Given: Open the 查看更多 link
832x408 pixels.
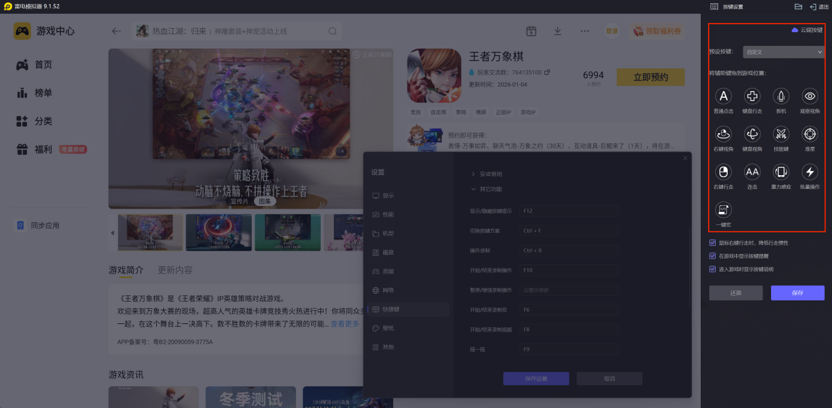Looking at the screenshot, I should 345,324.
